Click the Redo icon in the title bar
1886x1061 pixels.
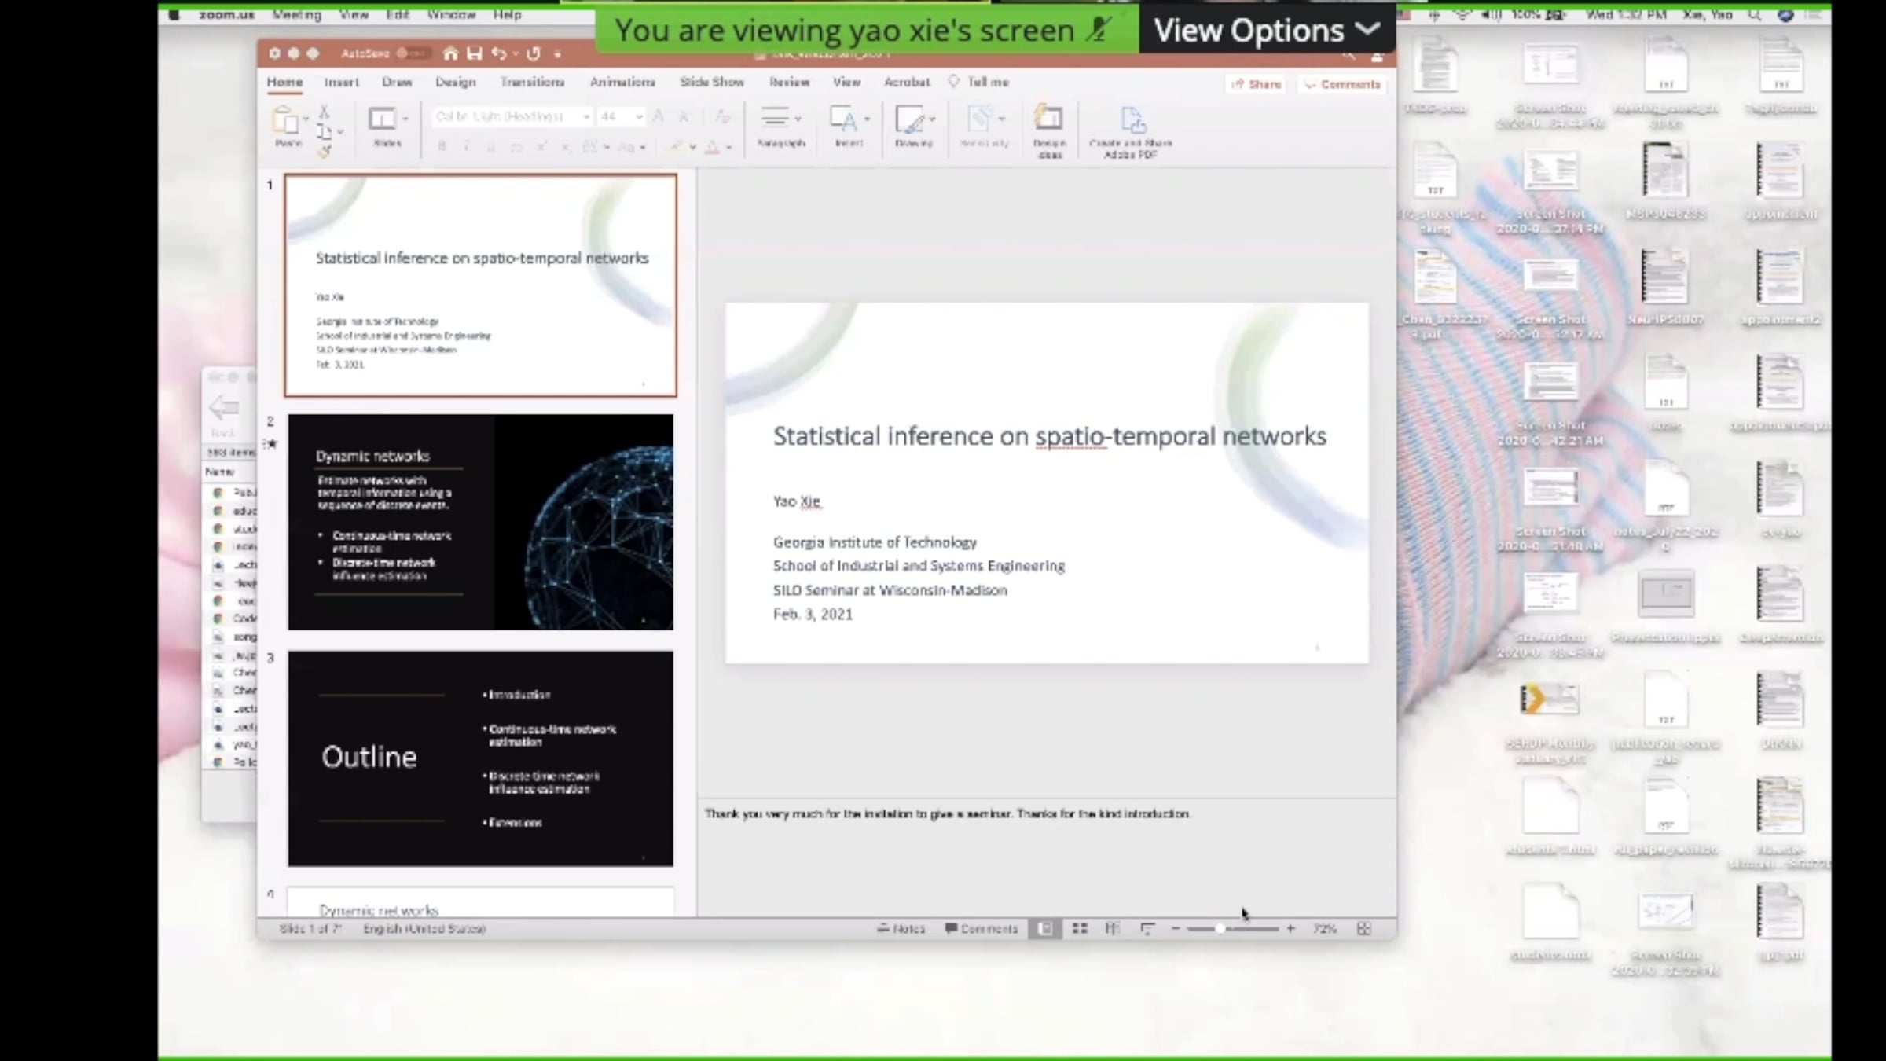(534, 53)
